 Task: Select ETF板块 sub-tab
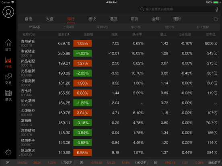click(x=203, y=27)
